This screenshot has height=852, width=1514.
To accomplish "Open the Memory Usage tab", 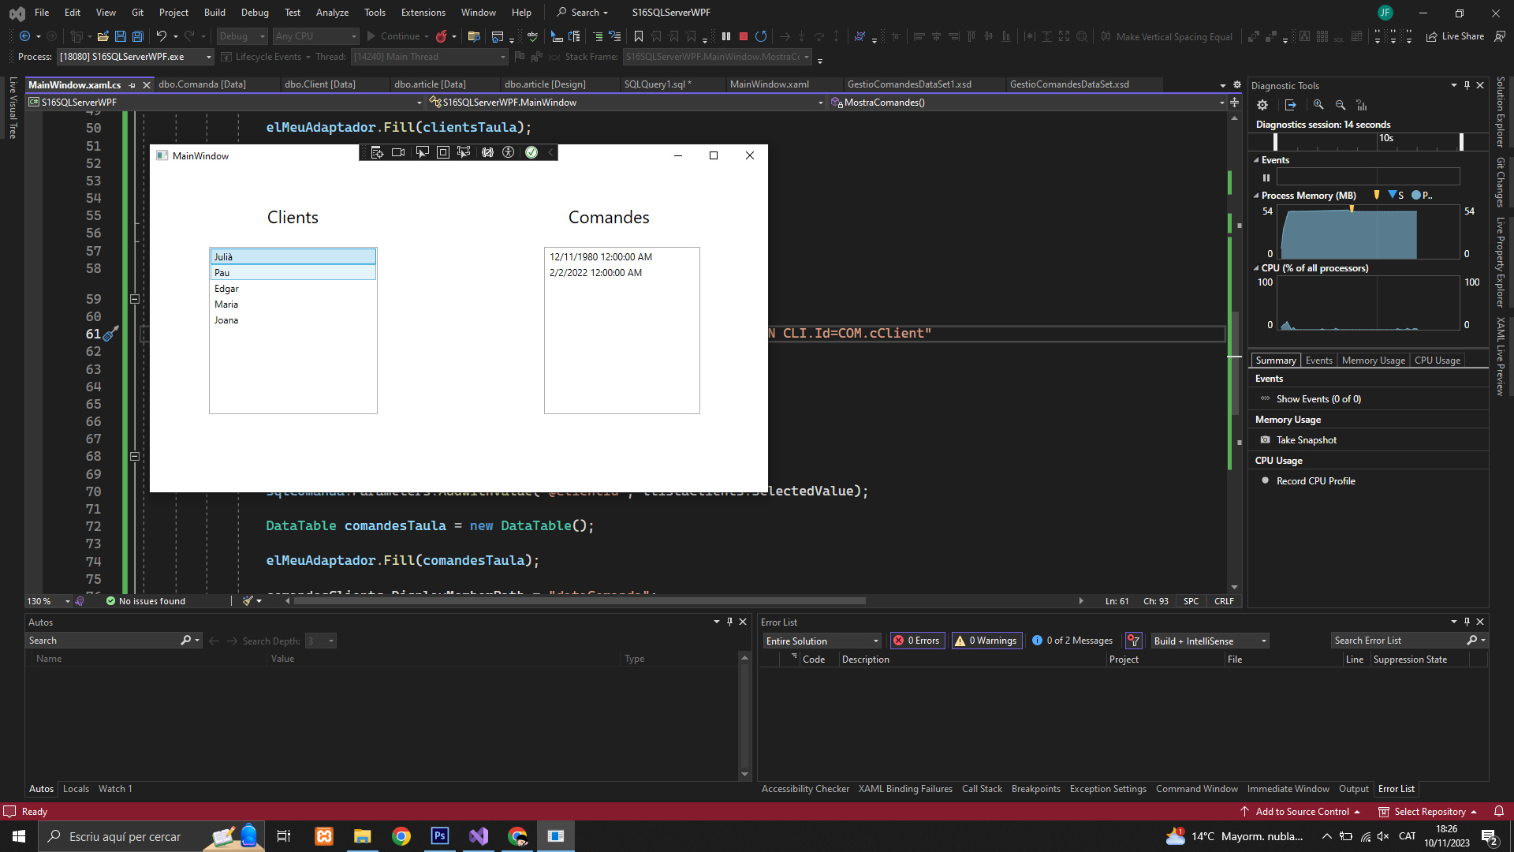I will 1373,361.
